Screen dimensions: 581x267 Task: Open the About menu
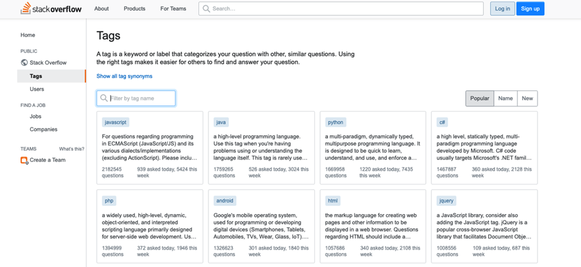pos(101,8)
